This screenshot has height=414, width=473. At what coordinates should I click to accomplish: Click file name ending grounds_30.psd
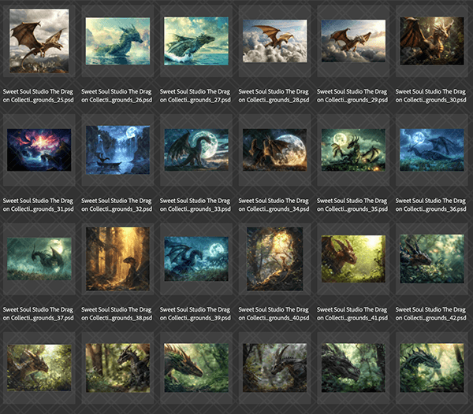click(430, 96)
